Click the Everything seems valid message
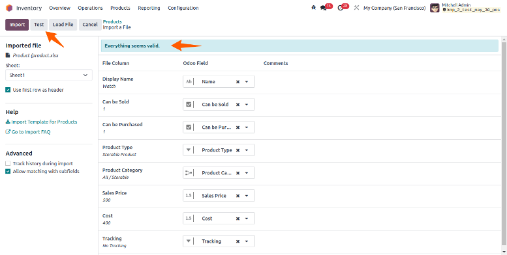 click(x=132, y=46)
